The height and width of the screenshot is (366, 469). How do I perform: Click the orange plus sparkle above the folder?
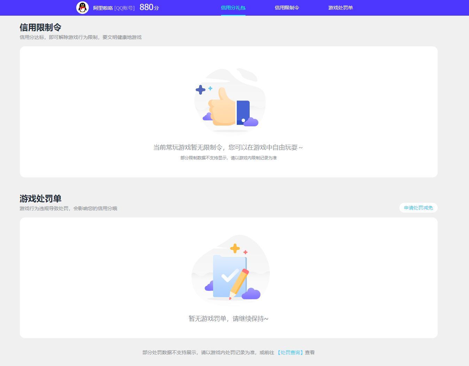click(235, 249)
